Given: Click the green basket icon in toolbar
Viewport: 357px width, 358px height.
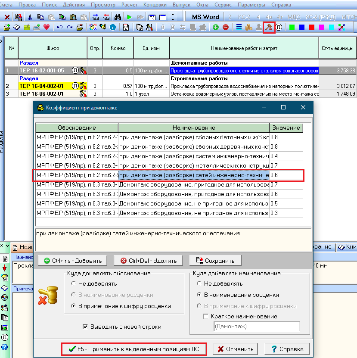Looking at the screenshot, I should (27, 28).
